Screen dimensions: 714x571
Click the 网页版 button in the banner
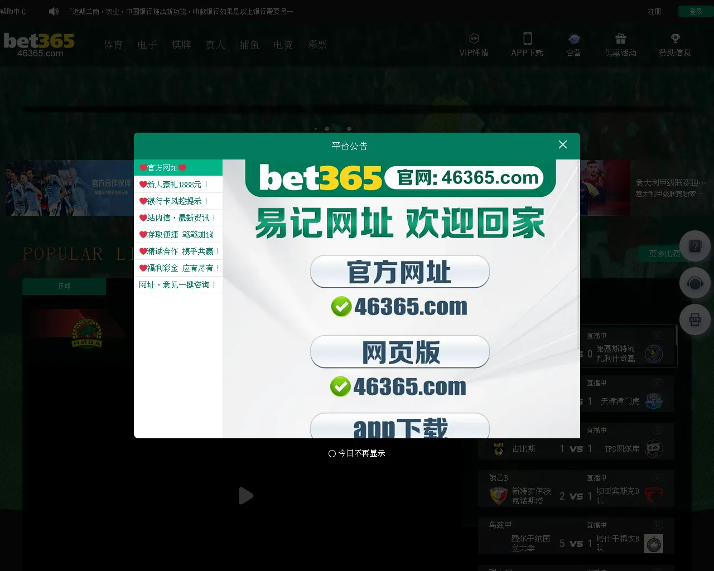click(400, 352)
